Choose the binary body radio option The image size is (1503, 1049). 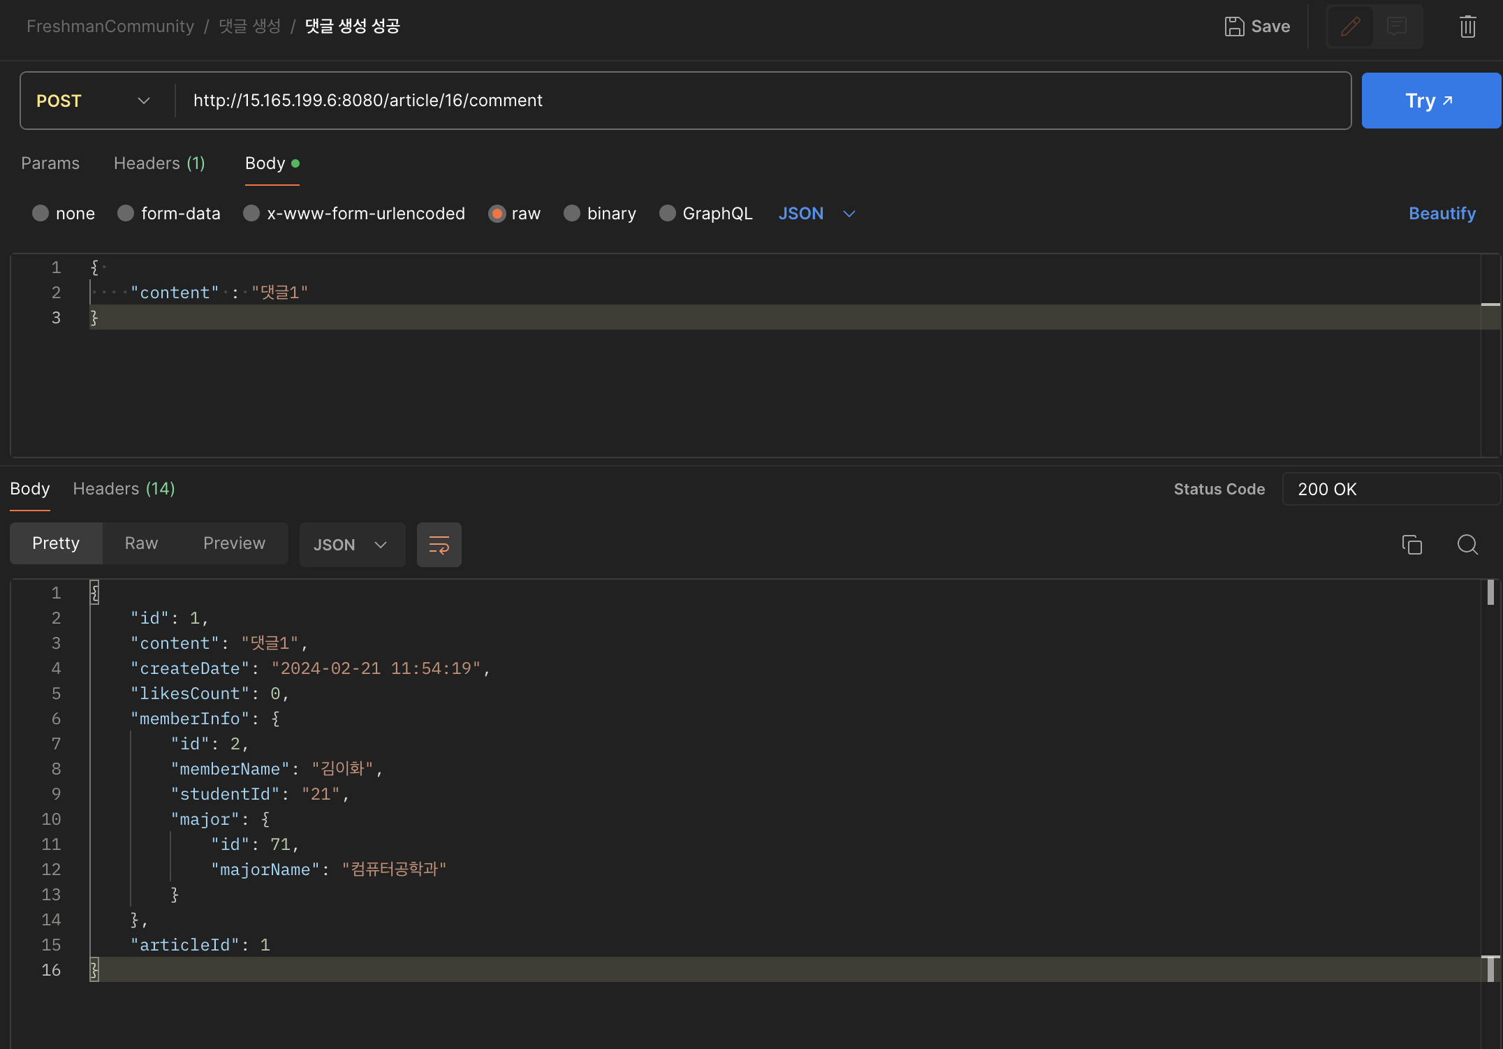(x=572, y=213)
